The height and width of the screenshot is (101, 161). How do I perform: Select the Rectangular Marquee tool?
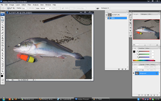point(2,20)
